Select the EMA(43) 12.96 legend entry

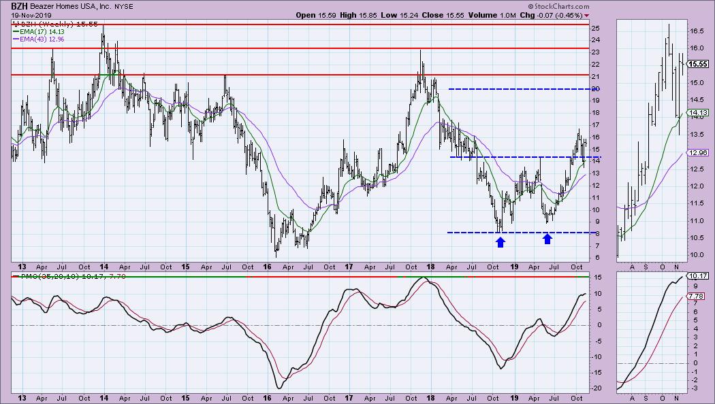coord(38,39)
